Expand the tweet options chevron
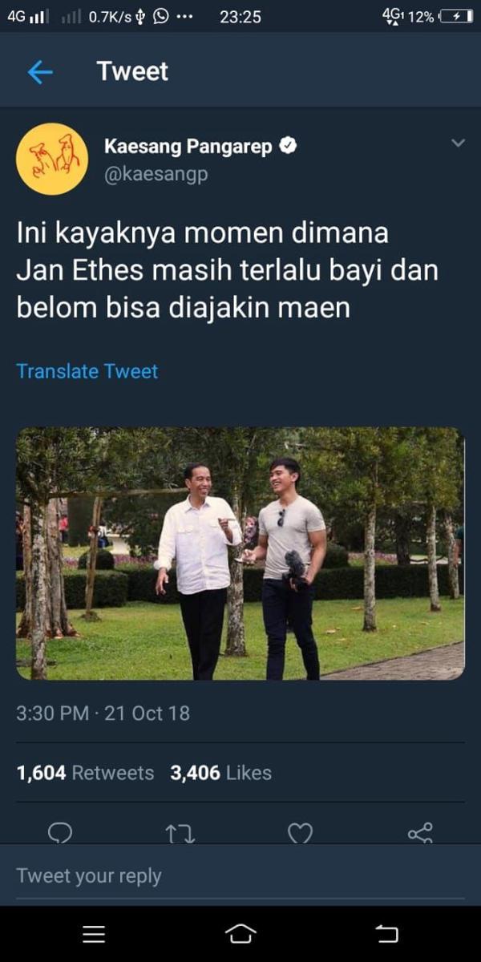 (458, 143)
